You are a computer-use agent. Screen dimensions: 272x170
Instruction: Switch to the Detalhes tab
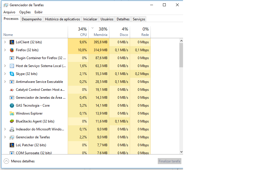123,19
